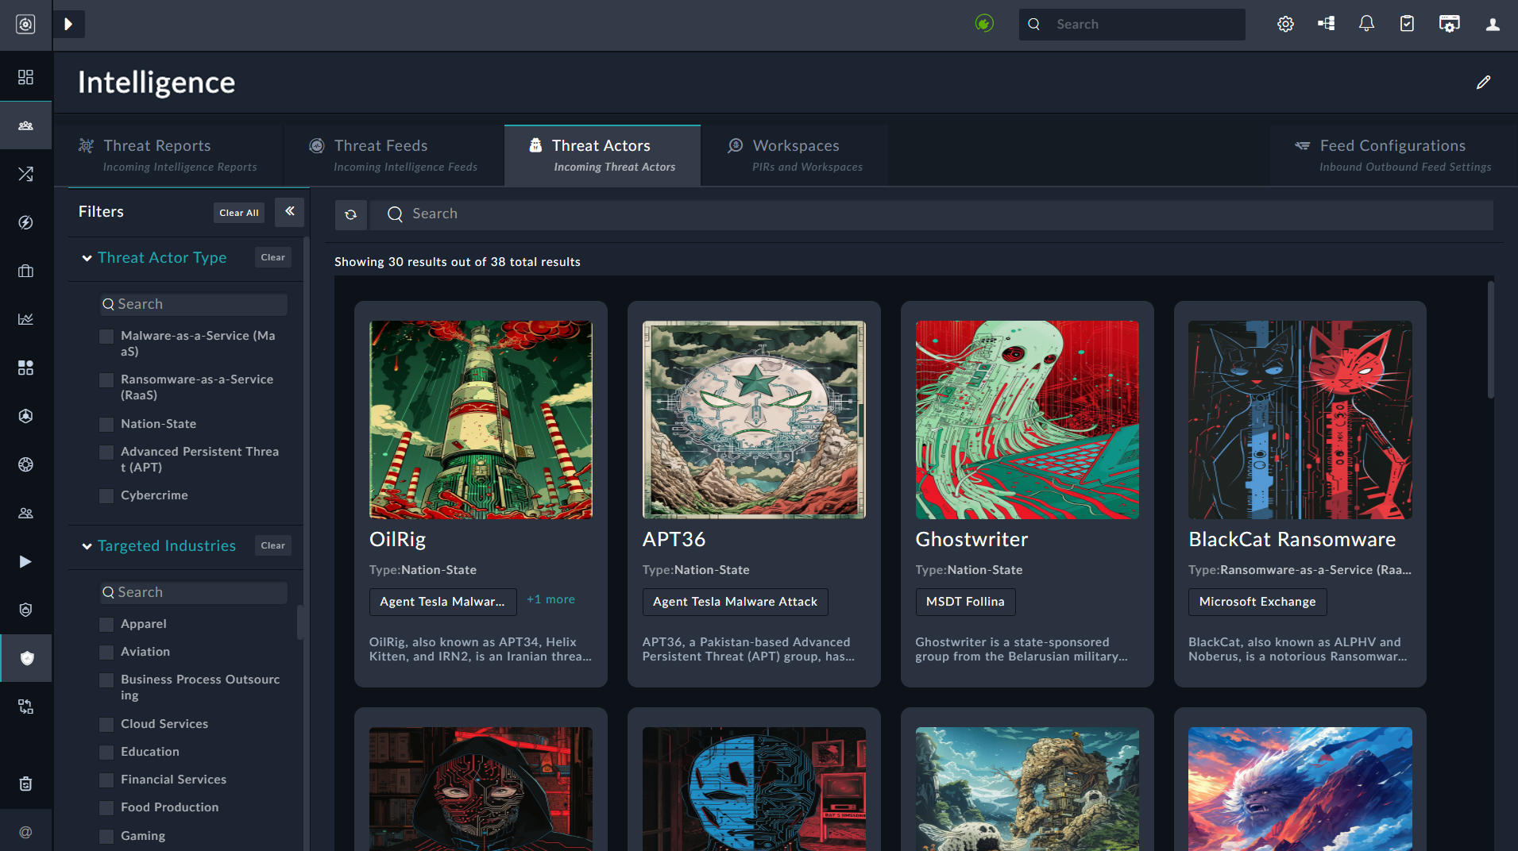This screenshot has height=851, width=1518.
Task: Collapse the Threat Actor Type section
Action: (x=87, y=258)
